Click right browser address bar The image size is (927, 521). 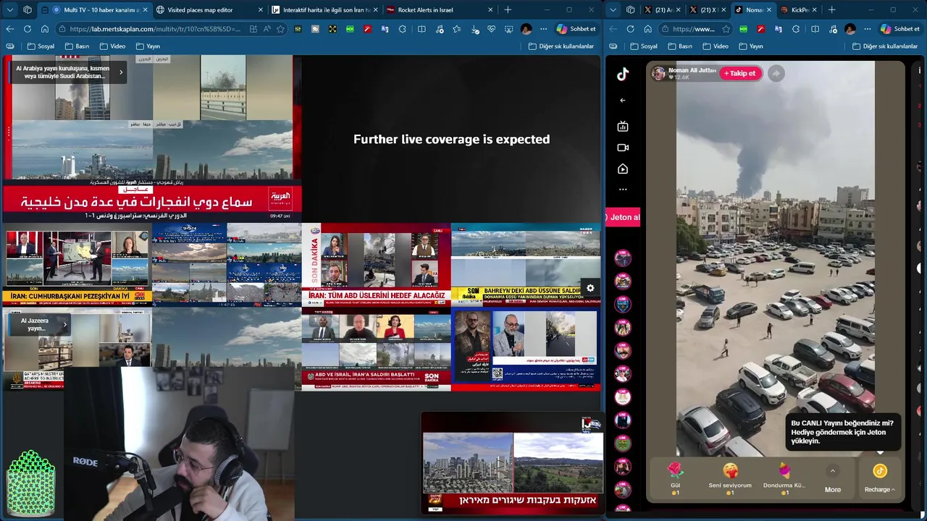click(694, 29)
